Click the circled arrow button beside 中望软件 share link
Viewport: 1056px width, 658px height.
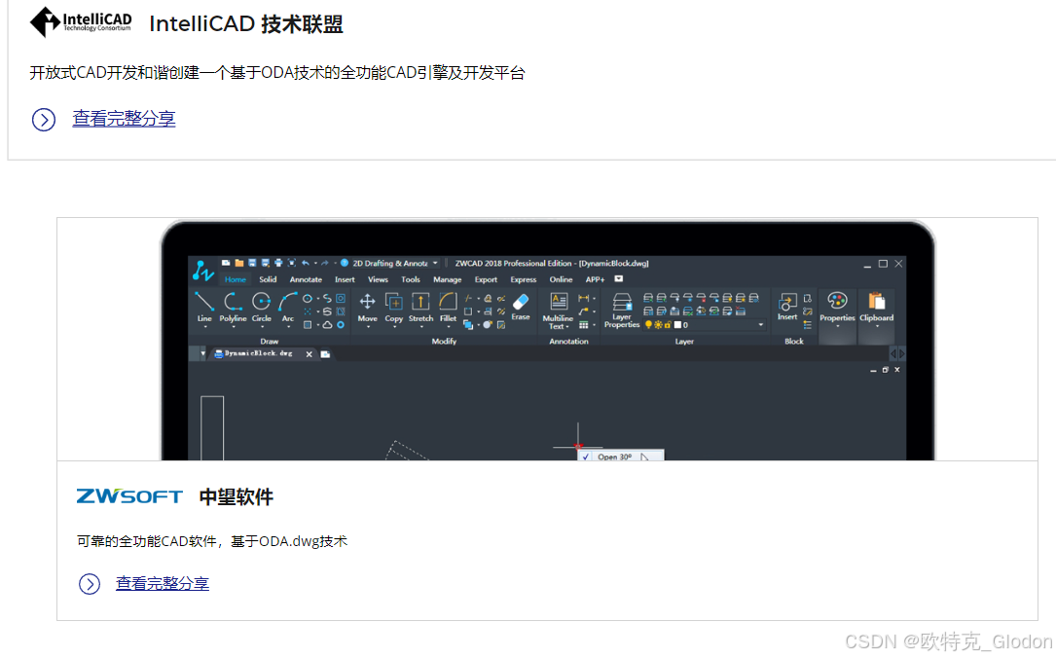tap(90, 584)
